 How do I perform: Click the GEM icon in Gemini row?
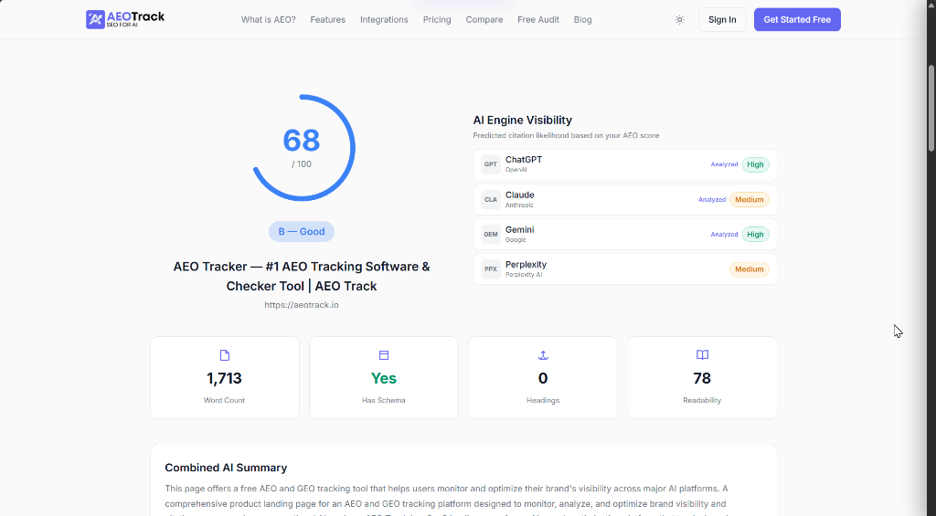tap(491, 235)
